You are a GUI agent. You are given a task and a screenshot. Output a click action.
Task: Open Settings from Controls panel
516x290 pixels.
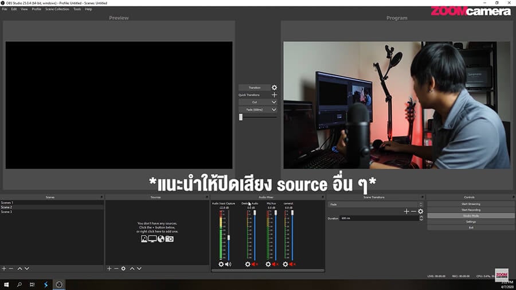[471, 222]
